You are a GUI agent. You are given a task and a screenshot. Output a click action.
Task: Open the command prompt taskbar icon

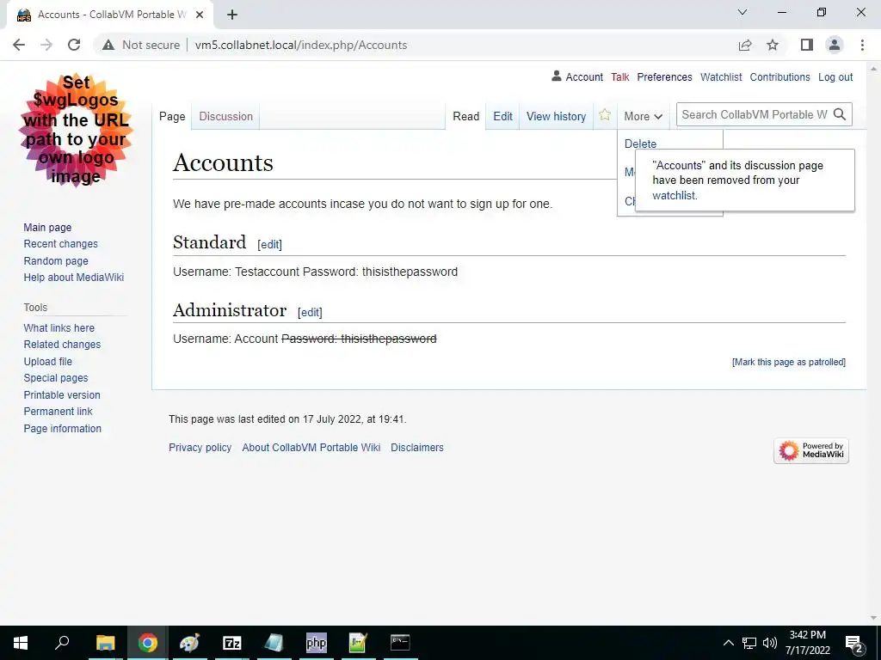point(400,643)
